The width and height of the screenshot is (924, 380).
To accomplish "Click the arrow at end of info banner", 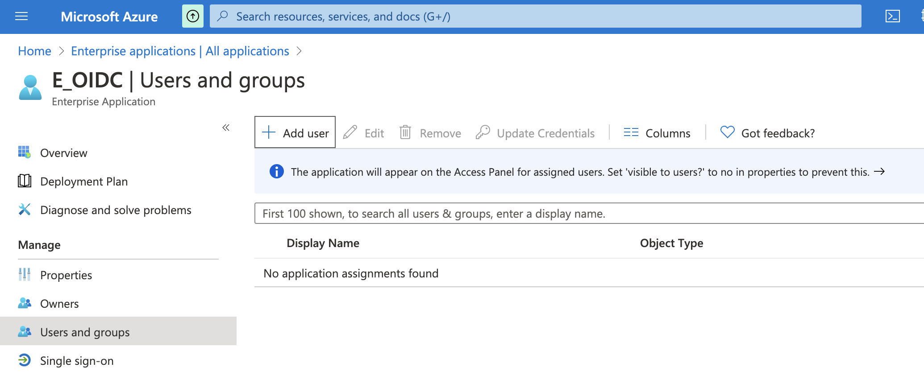I will point(879,171).
